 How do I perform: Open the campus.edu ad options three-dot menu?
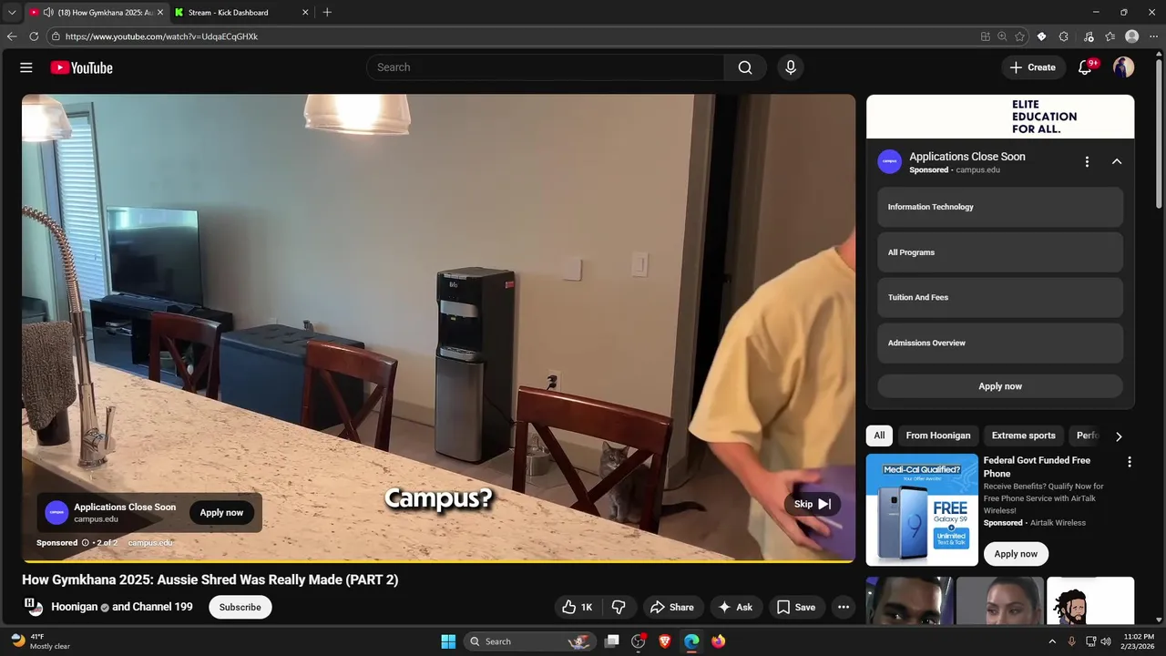1087,162
